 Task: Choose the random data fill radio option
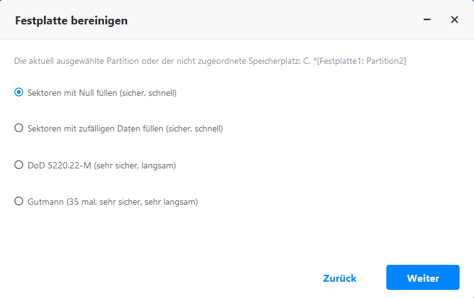(19, 129)
